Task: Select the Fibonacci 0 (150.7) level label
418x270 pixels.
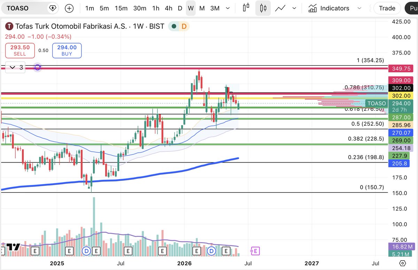Action: pyautogui.click(x=372, y=187)
